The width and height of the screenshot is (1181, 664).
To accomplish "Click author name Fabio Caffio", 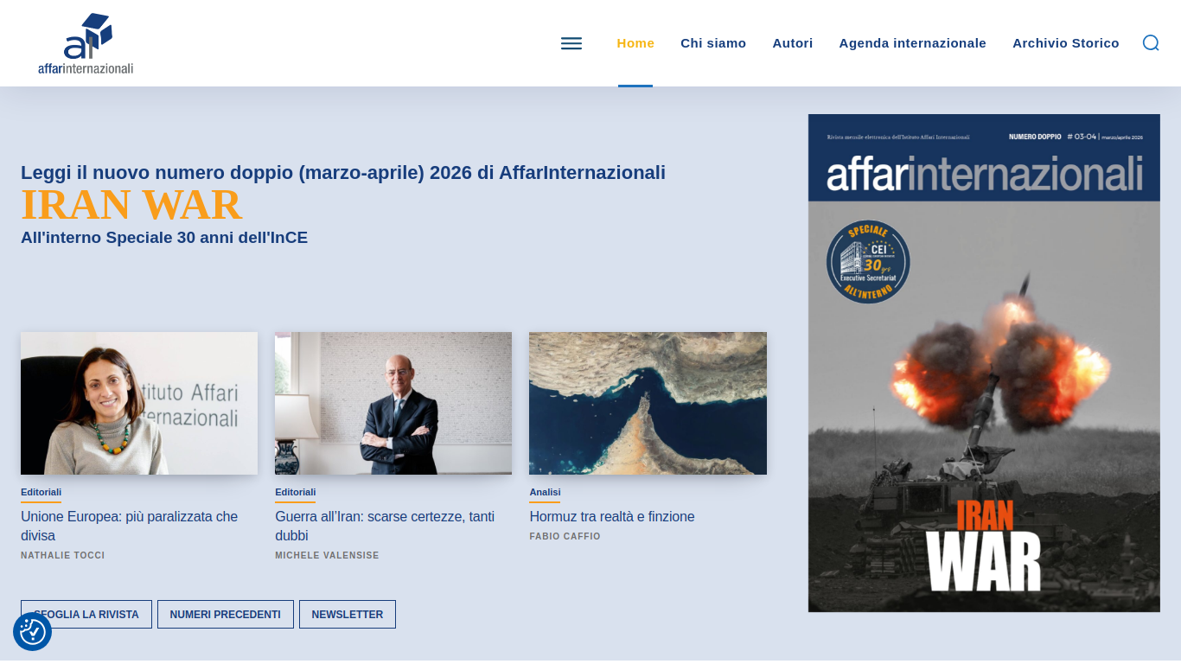I will point(565,536).
